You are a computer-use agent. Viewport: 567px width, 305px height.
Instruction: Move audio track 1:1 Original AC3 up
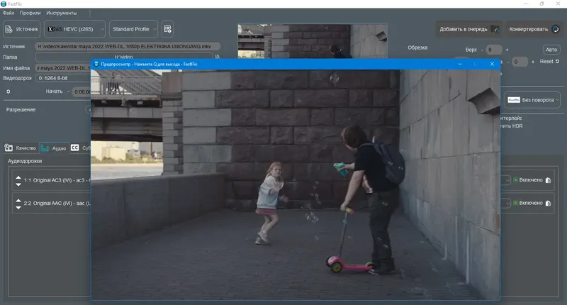(x=18, y=177)
